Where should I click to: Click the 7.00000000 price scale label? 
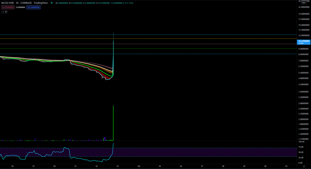coord(304,61)
